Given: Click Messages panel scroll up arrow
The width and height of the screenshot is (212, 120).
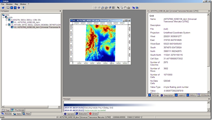Looking at the screenshot, I should (208, 102).
